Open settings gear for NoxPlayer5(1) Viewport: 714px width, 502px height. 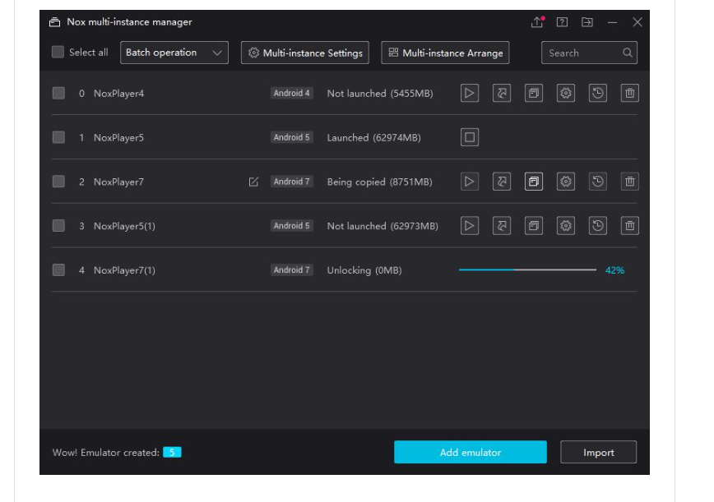pyautogui.click(x=566, y=226)
